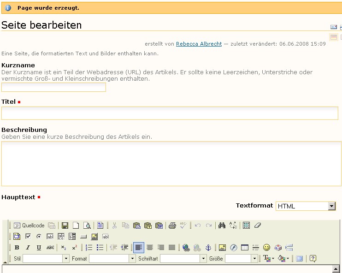Image resolution: width=342 pixels, height=273 pixels.
Task: Insert image button form icon
Action: tap(94, 236)
